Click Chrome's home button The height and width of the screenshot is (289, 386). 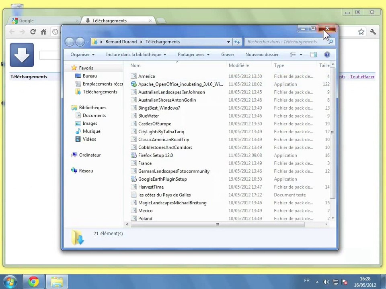click(43, 32)
